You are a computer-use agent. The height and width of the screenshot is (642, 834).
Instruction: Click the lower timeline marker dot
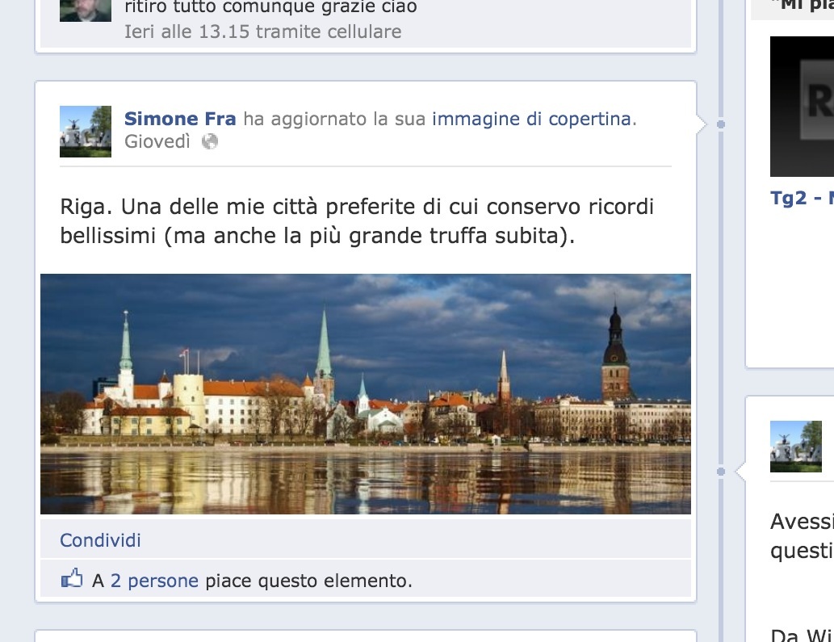click(721, 472)
